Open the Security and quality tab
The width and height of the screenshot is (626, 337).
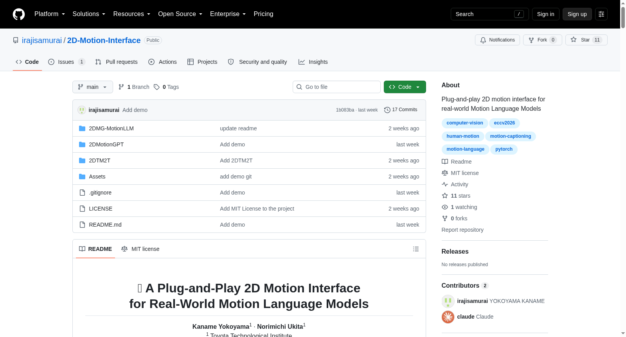click(x=257, y=62)
